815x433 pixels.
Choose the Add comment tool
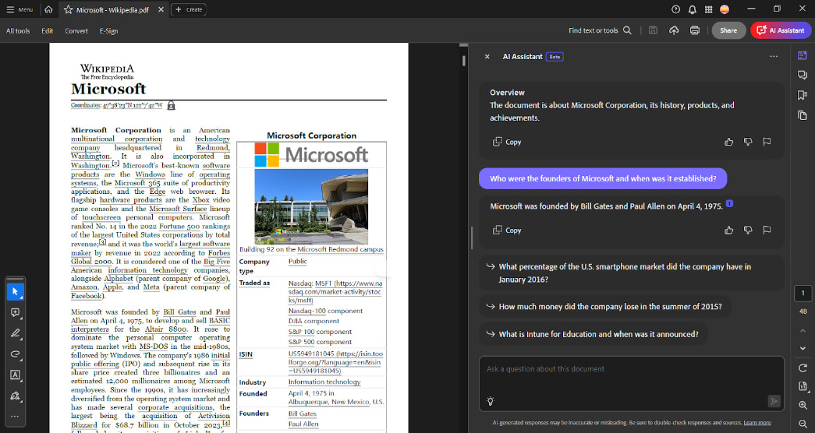(15, 312)
